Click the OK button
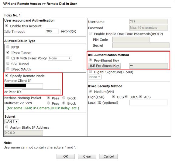 (66, 156)
